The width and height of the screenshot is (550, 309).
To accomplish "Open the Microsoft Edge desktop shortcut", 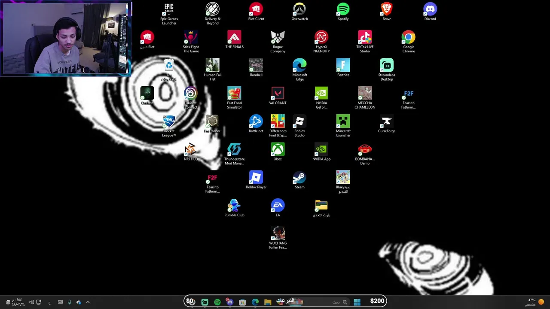I will [x=299, y=70].
